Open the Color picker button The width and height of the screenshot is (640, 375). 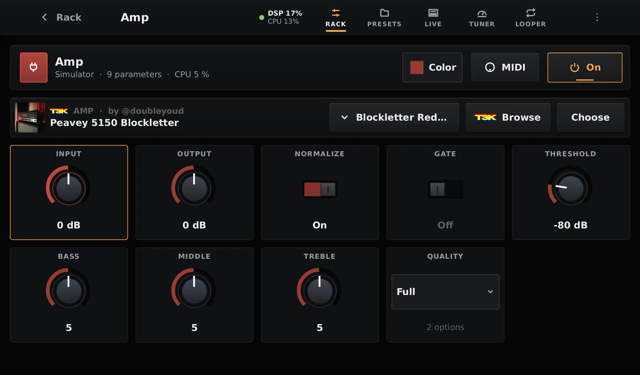point(432,67)
